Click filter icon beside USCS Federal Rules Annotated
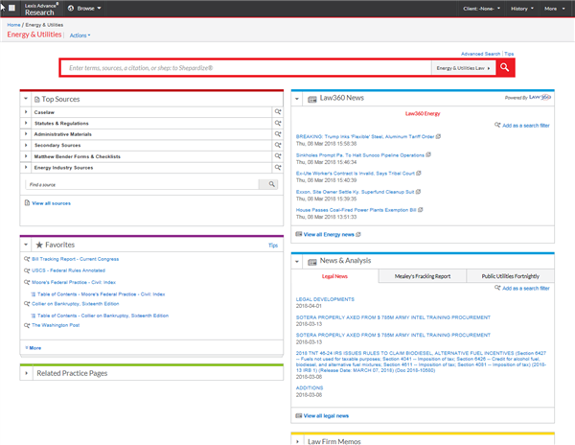Screen dimensions: 575x445 click(27, 270)
